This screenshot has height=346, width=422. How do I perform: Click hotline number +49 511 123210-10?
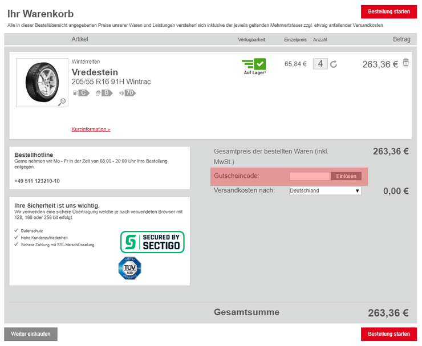click(37, 181)
